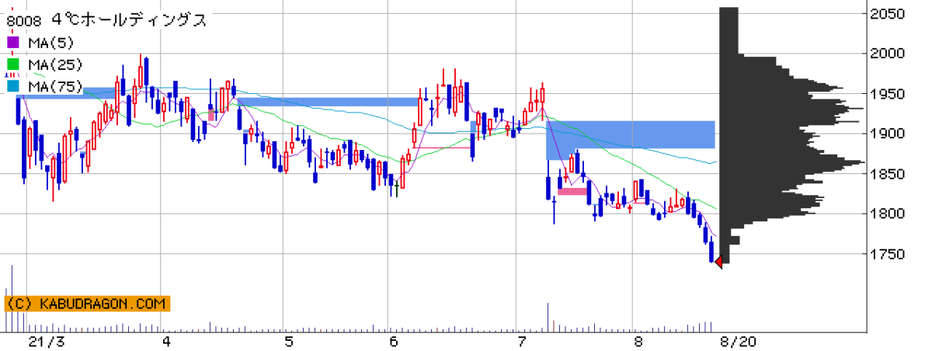The width and height of the screenshot is (932, 351).
Task: Click the widest volume-profile bar near 1860
Action: click(x=791, y=162)
